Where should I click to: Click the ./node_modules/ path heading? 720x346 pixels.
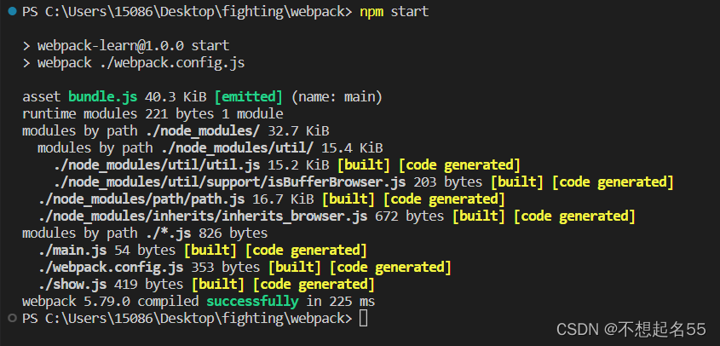203,131
